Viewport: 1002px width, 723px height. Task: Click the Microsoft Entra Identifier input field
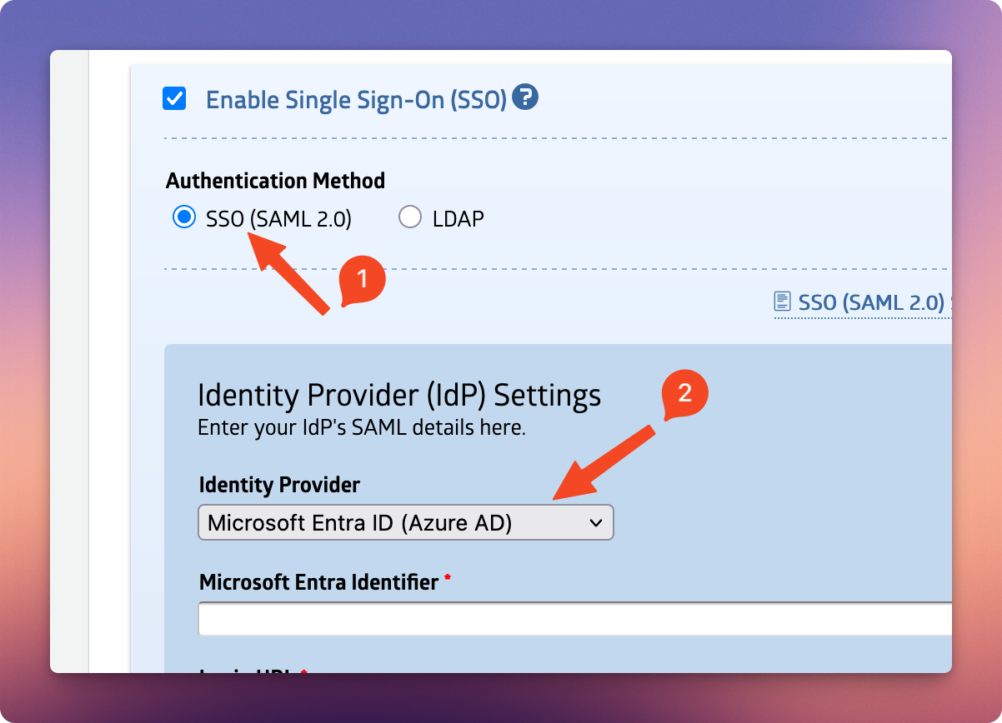tap(575, 619)
